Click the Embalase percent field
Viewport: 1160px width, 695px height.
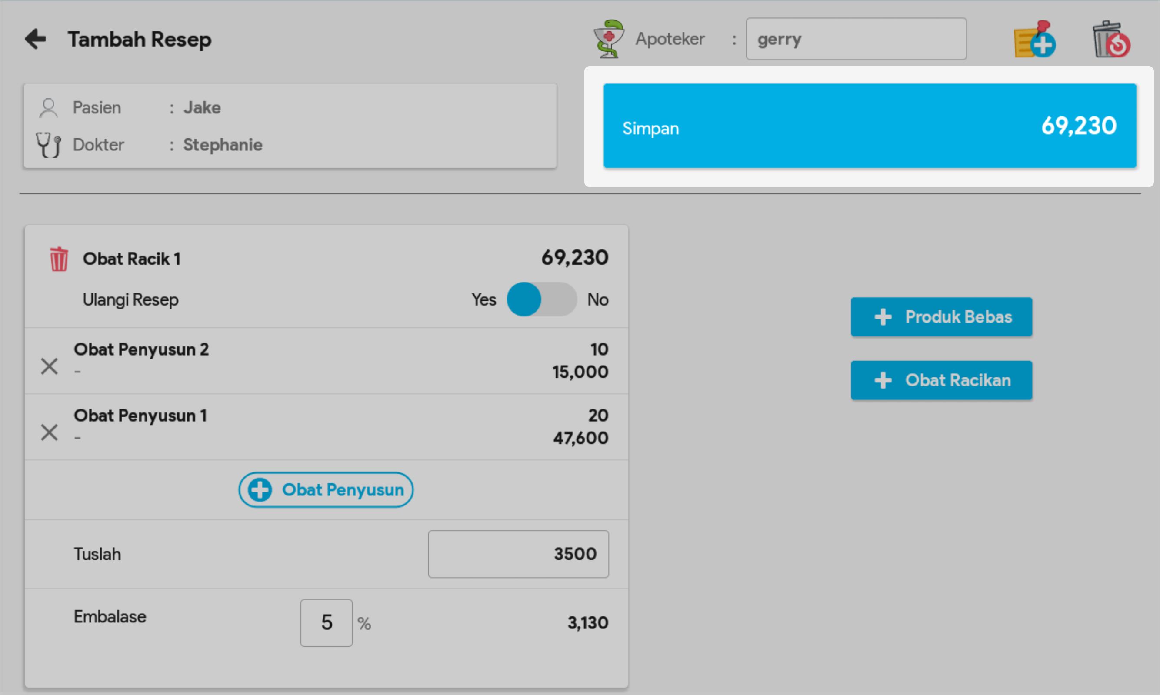click(x=326, y=623)
